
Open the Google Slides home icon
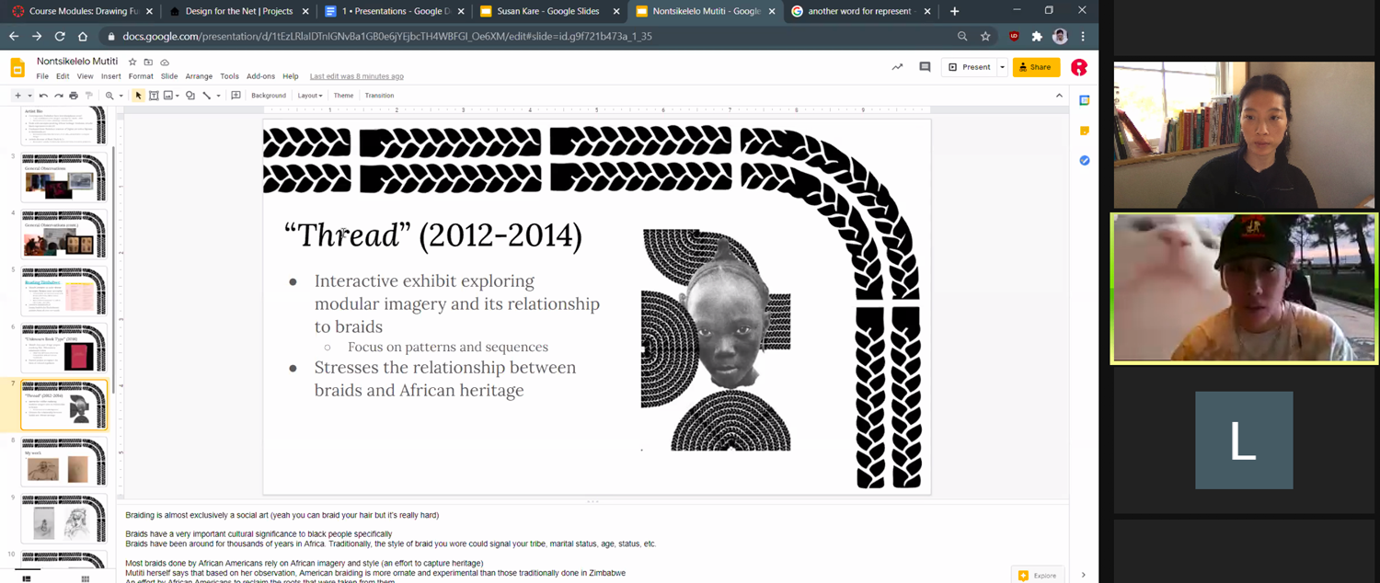tap(17, 67)
